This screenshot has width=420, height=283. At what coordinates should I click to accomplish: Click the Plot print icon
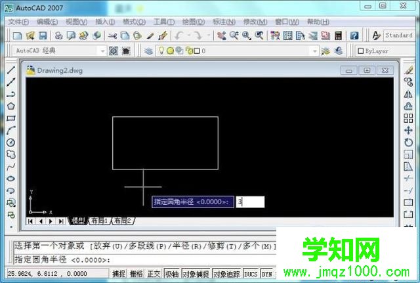coord(58,35)
